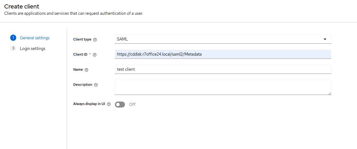357x149 pixels.
Task: Click the resize handle of the Description box
Action: pyautogui.click(x=329, y=93)
